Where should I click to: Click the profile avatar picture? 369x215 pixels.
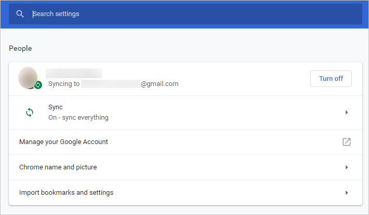[x=28, y=78]
